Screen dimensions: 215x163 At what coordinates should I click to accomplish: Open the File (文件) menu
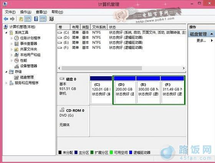coord(10,12)
